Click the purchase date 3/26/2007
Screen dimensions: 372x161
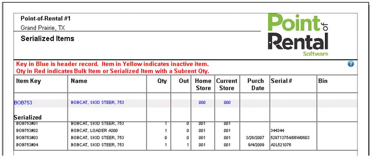[x=255, y=138]
